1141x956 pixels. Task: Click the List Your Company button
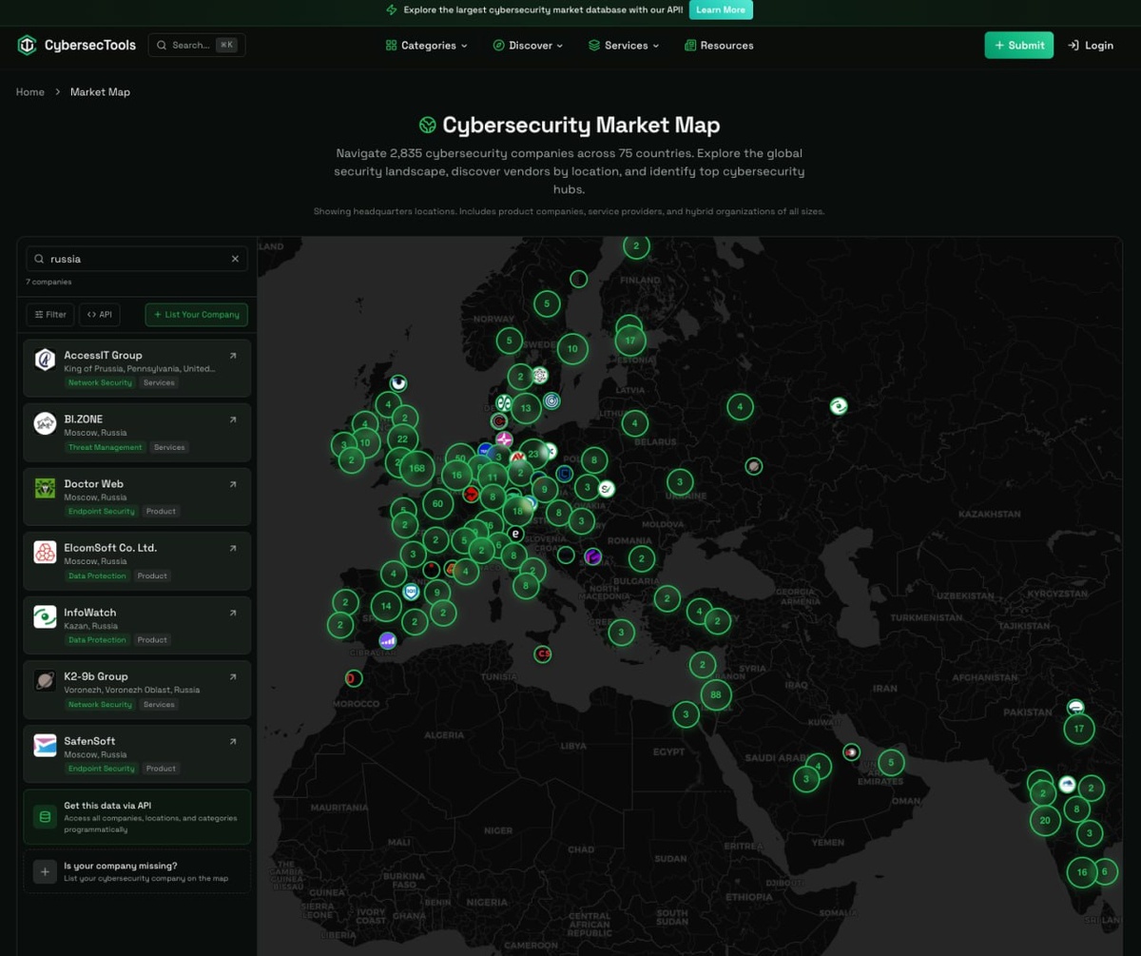tap(196, 315)
